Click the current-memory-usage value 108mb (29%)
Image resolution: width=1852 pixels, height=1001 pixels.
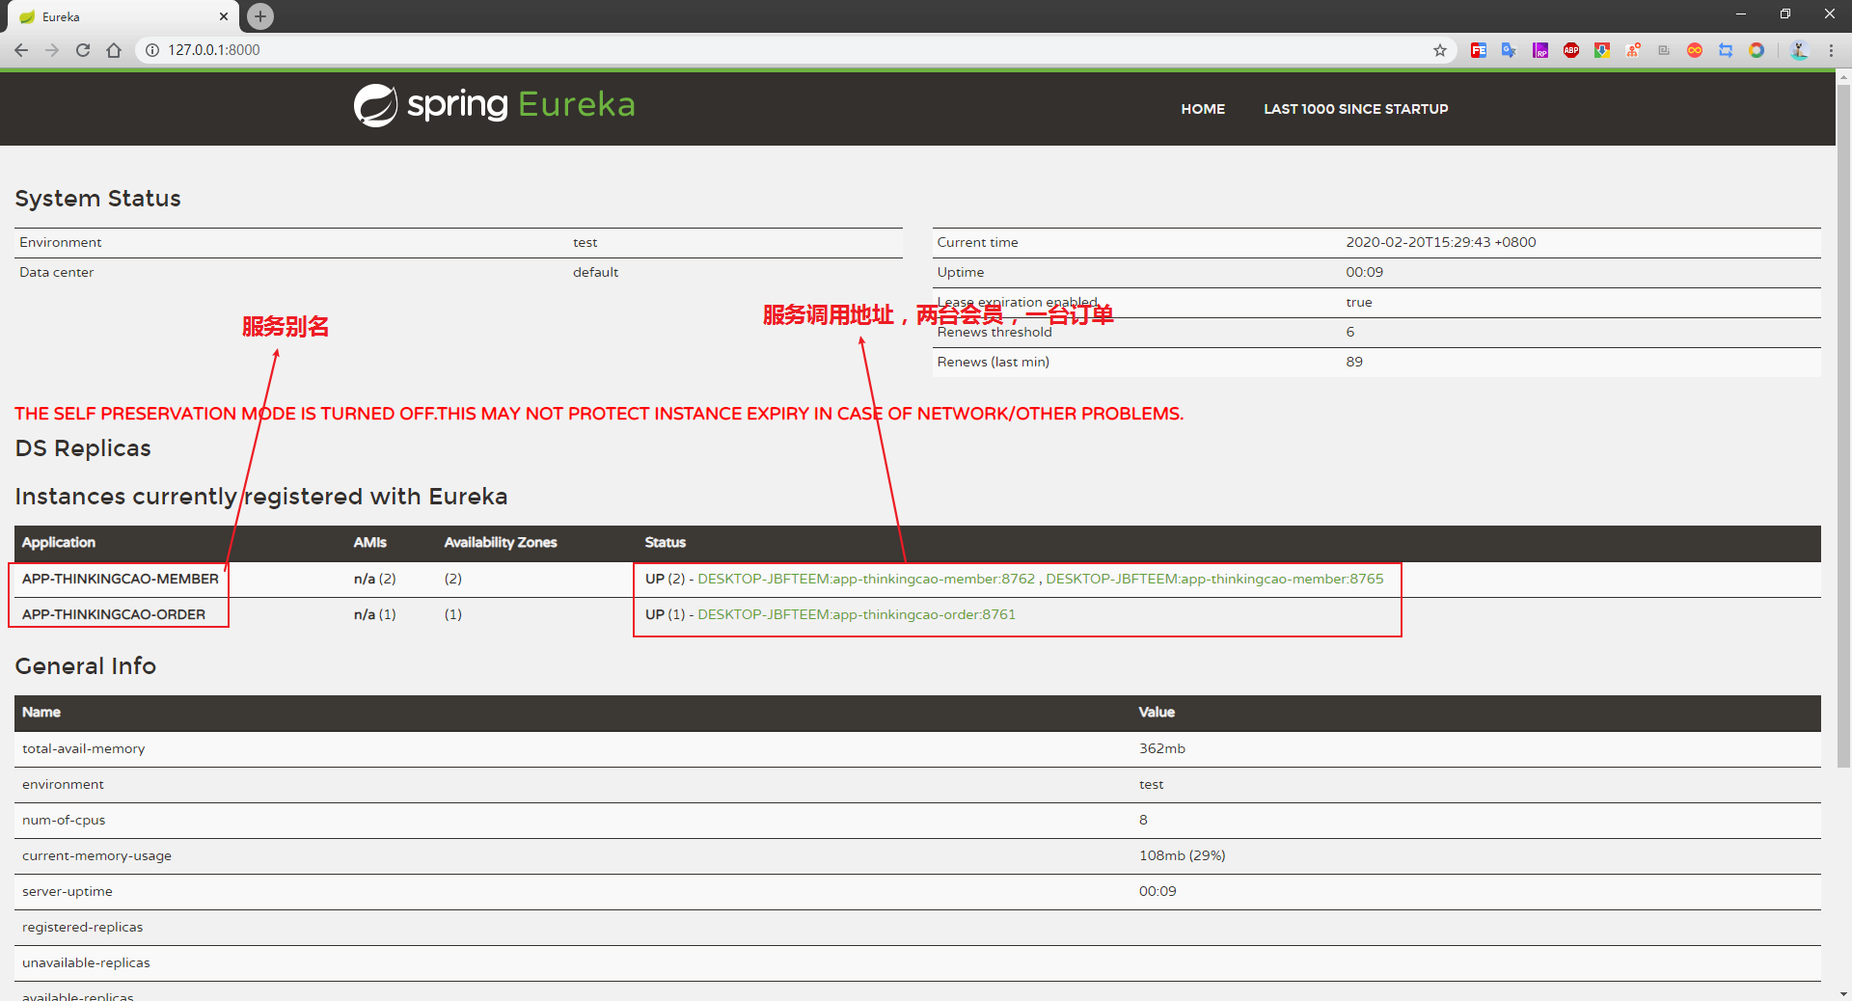pos(1182,855)
